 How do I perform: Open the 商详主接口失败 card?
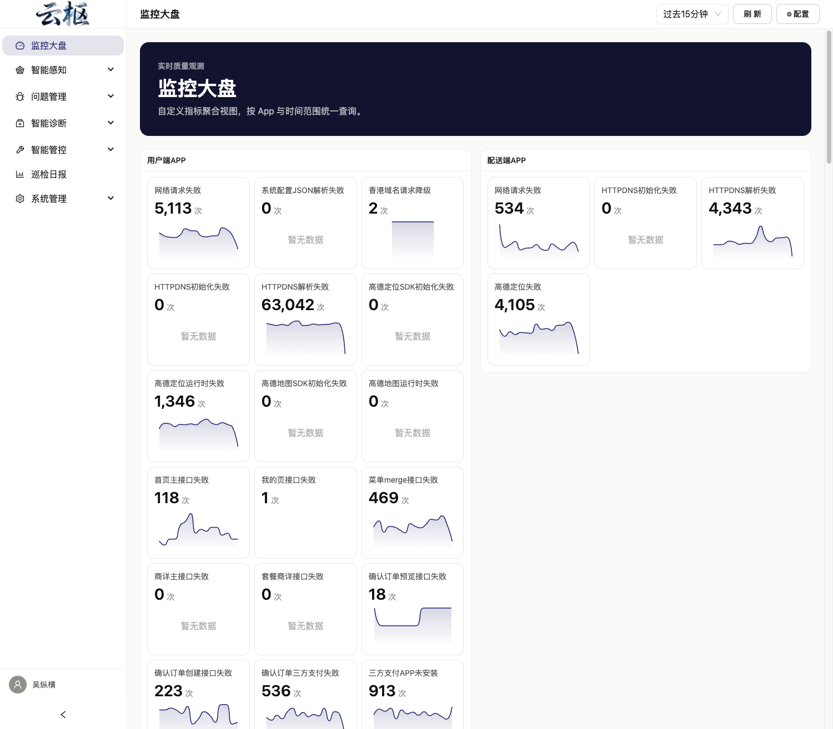click(198, 609)
